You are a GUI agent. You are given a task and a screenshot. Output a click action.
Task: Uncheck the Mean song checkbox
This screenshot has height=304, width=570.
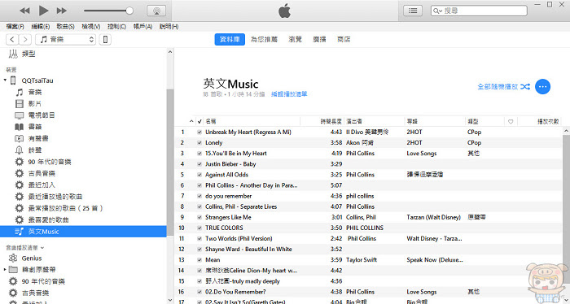point(199,260)
